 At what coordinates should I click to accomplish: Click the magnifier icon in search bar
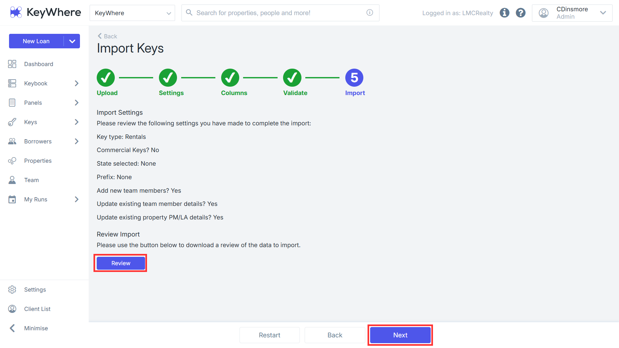click(x=189, y=13)
